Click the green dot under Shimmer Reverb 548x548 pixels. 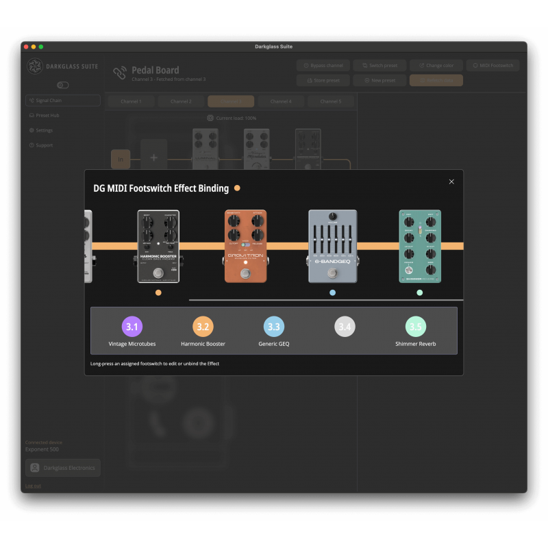pyautogui.click(x=420, y=293)
